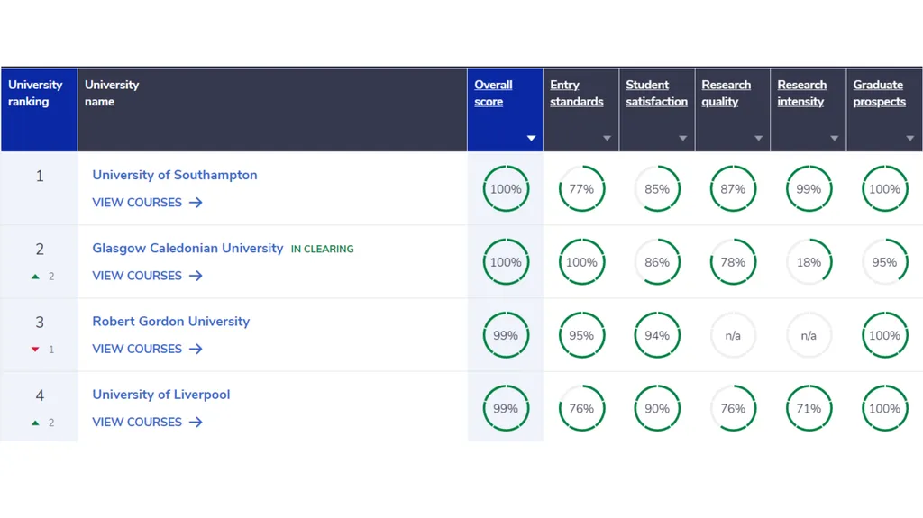
Task: Click sort arrow under Student satisfaction
Action: point(683,139)
